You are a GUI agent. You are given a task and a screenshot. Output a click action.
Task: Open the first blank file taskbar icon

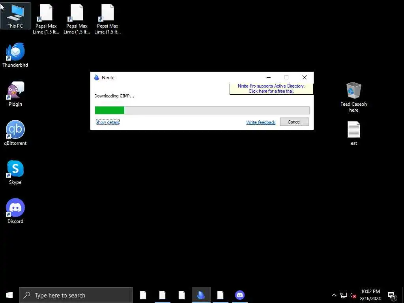[143, 295]
